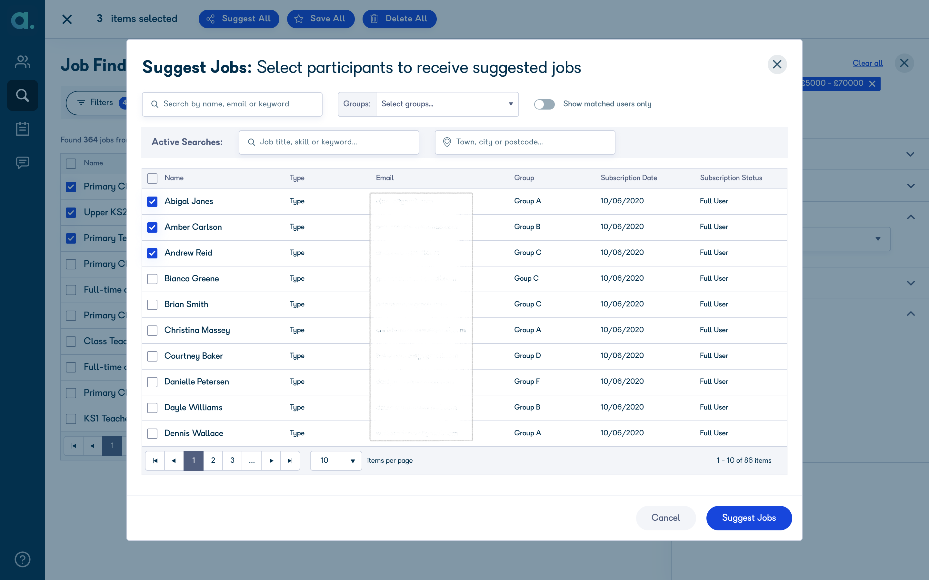
Task: Go to first page in background jobs pager
Action: click(74, 446)
